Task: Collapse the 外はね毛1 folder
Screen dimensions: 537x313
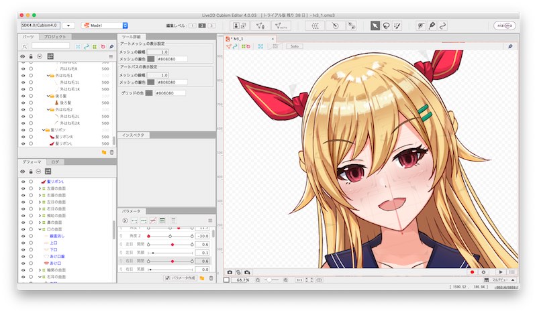Action: click(48, 76)
